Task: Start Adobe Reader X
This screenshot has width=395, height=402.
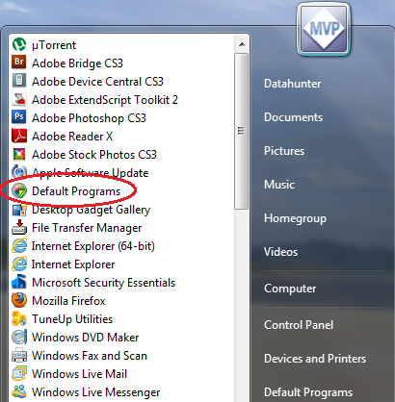Action: pyautogui.click(x=63, y=137)
